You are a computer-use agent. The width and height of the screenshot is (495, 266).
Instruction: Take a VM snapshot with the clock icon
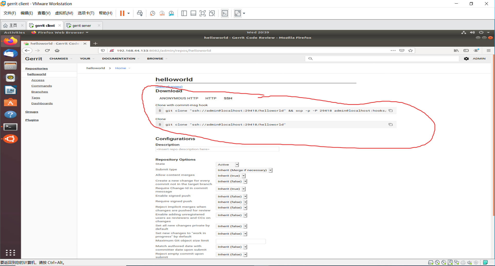pyautogui.click(x=152, y=13)
